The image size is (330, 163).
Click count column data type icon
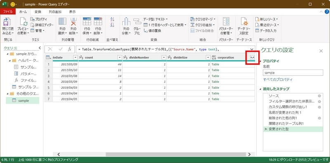[81, 57]
